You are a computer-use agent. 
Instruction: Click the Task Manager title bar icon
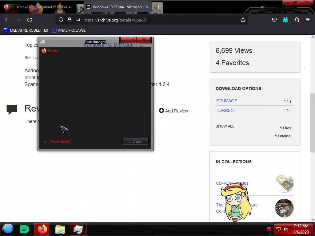[x=42, y=42]
